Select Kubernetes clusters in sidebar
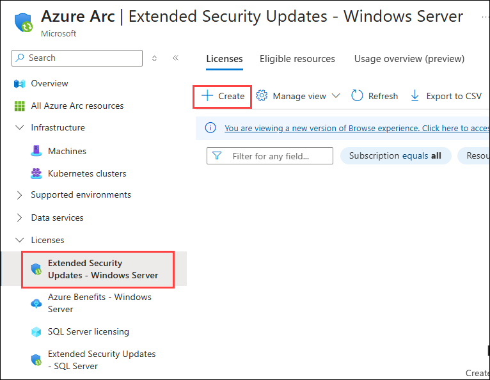This screenshot has width=490, height=380. click(x=87, y=173)
